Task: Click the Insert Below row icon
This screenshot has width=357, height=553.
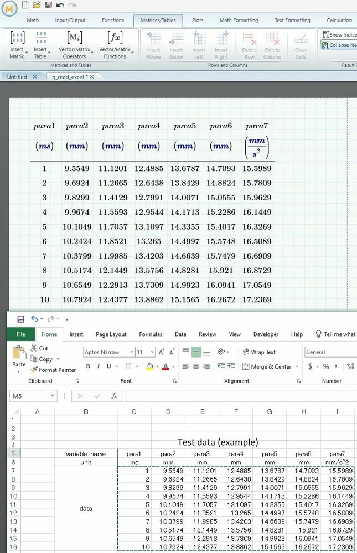Action: (176, 38)
